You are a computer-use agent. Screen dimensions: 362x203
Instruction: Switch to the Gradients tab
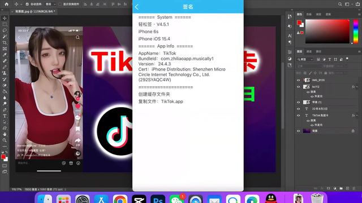(318, 14)
